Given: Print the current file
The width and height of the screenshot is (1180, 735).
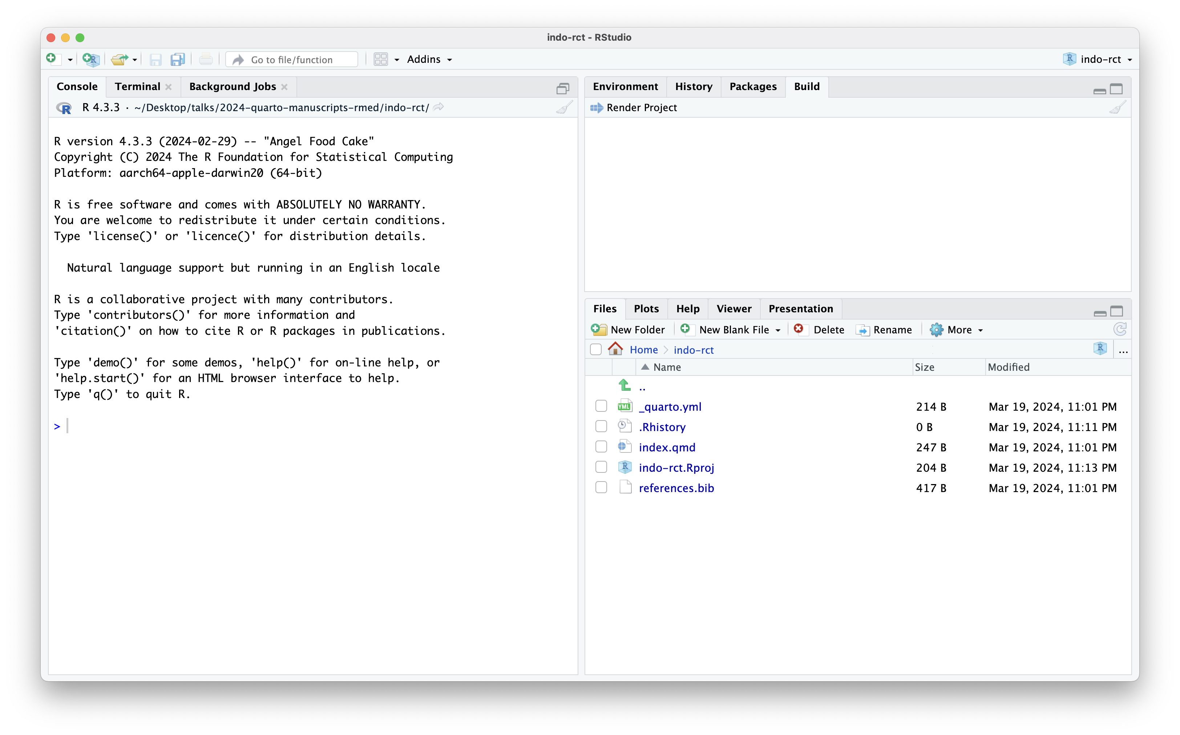Looking at the screenshot, I should pyautogui.click(x=206, y=59).
